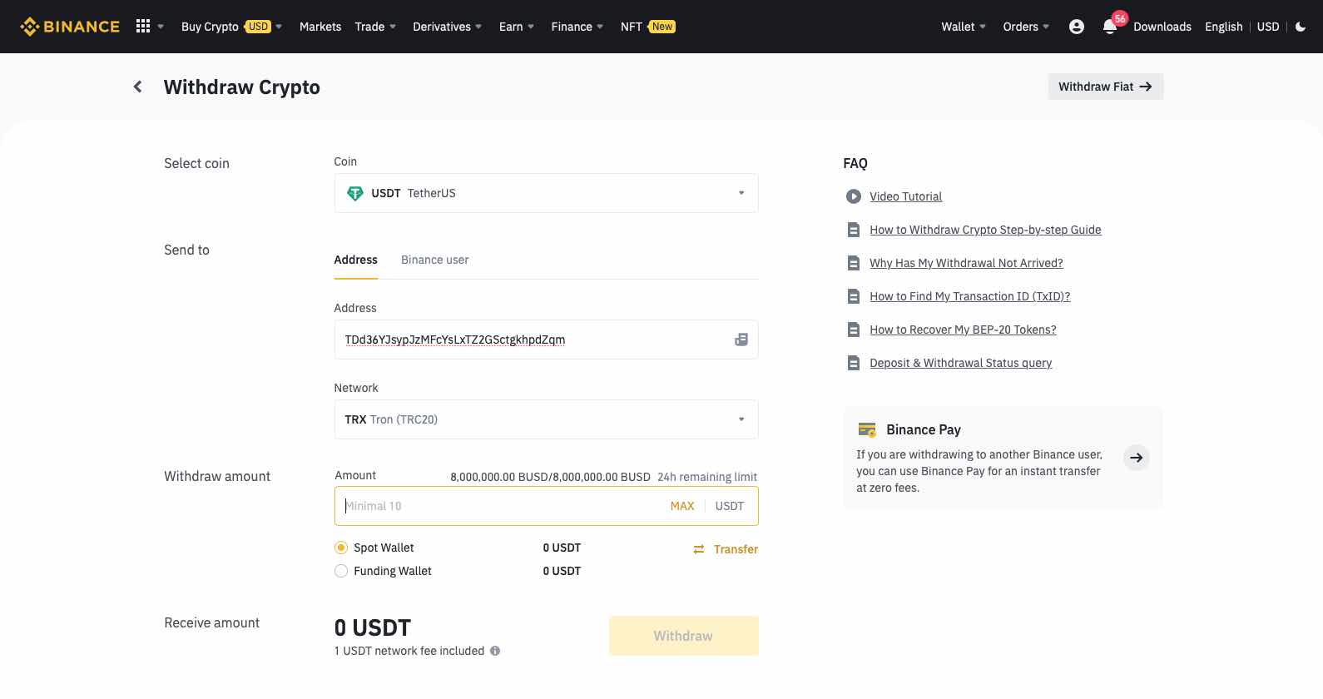
Task: Click the document icon for Withdrawal Not Arrived
Action: tap(853, 263)
